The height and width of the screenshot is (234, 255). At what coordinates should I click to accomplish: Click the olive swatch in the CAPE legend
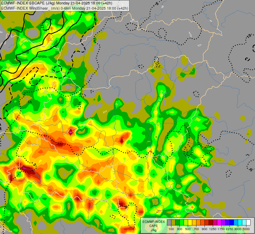point(173,223)
